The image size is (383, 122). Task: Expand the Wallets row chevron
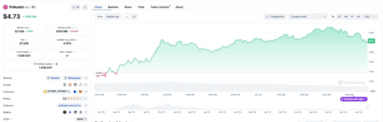click(86, 112)
